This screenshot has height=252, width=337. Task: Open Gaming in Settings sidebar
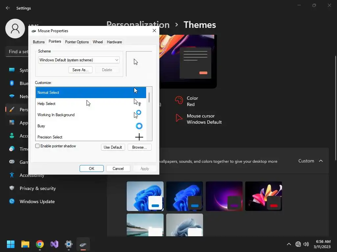coord(17,162)
